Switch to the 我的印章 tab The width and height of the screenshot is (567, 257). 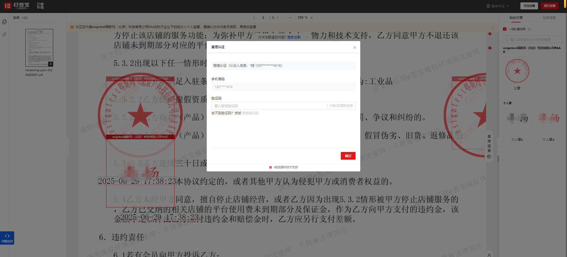[x=516, y=18]
